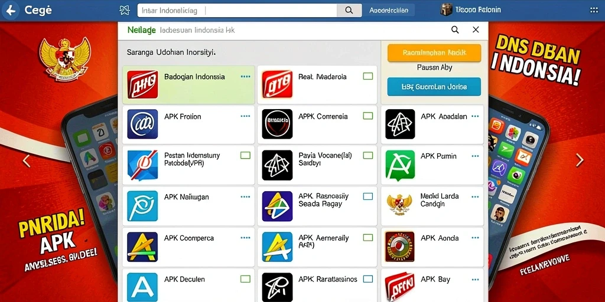Tick the Reat. Madaroia checkbox
The image size is (605, 302).
coord(368,76)
